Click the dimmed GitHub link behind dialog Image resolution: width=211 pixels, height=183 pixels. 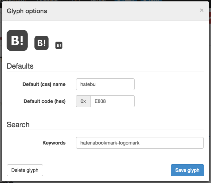tap(98, 1)
